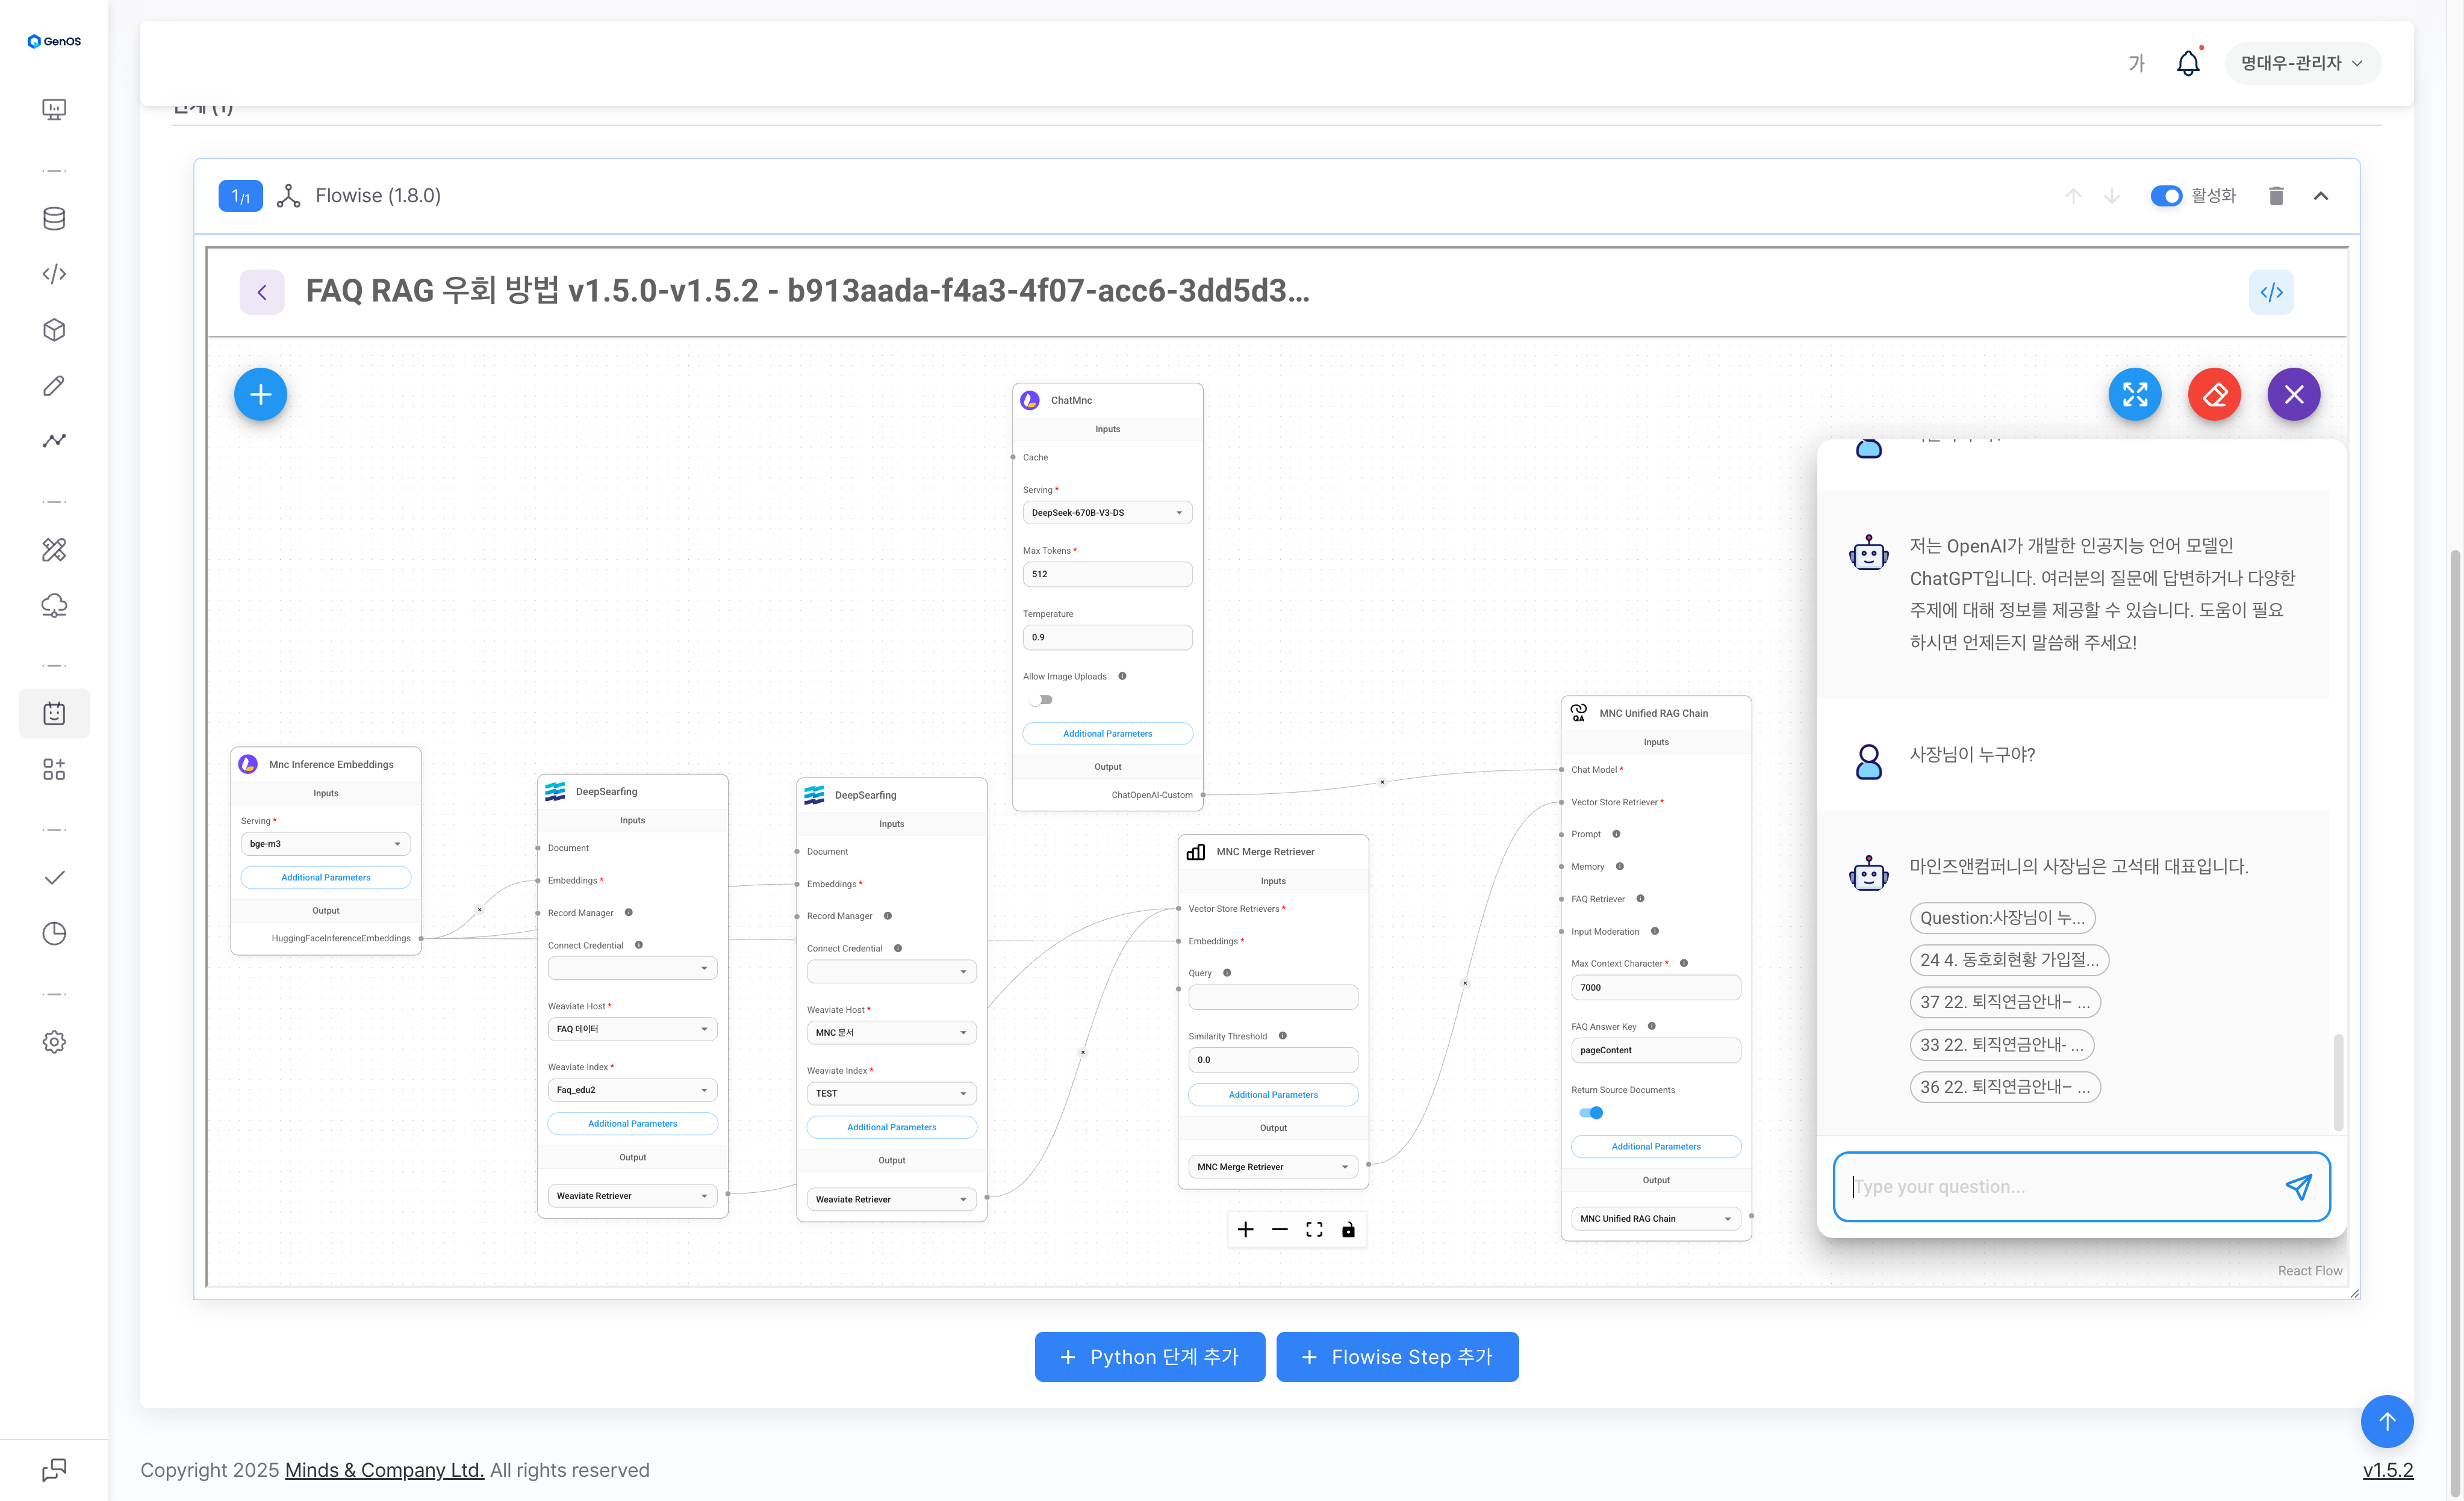Click the blue plus add-node button
The width and height of the screenshot is (2464, 1501).
click(x=260, y=395)
